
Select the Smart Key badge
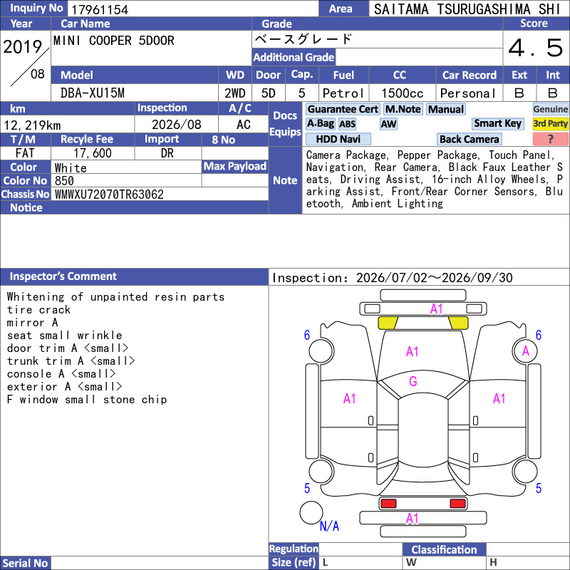tap(497, 124)
